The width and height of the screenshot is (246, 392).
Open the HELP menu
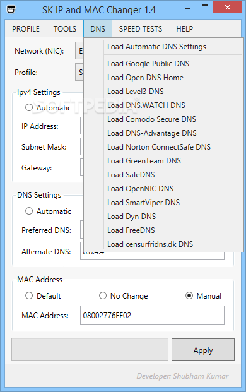coord(185,29)
